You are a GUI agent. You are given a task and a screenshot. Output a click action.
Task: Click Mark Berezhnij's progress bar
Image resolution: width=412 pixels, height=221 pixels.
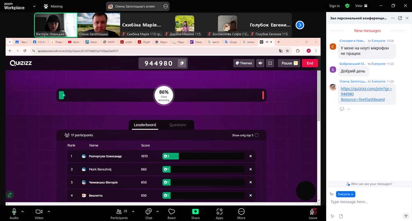(204, 169)
